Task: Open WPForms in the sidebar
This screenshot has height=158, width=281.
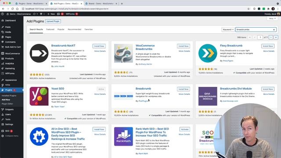Action: coord(10,74)
